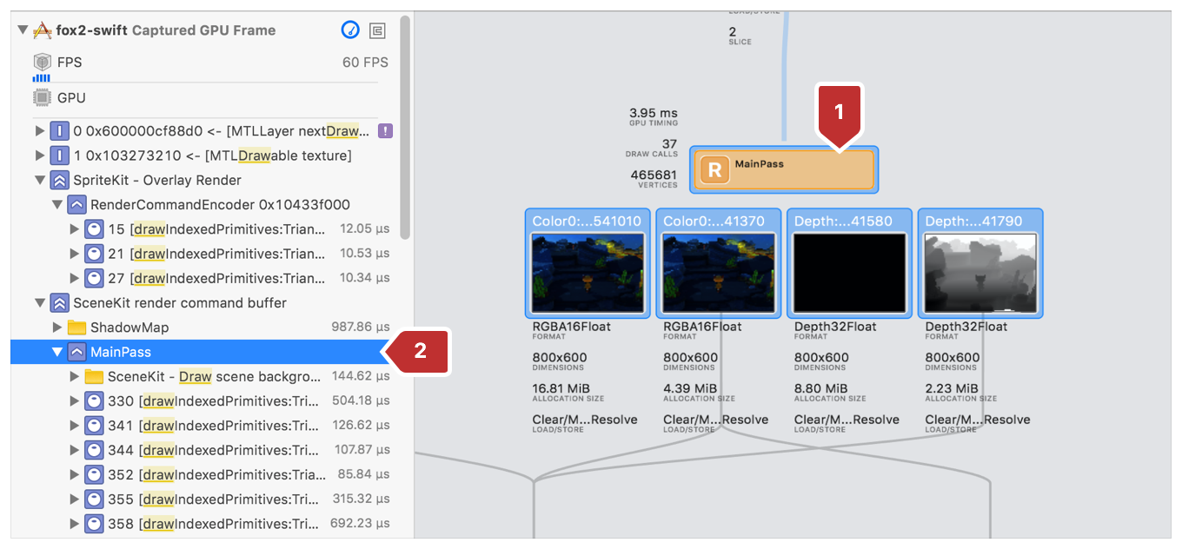Click the FPS cube icon
The height and width of the screenshot is (549, 1182).
coord(42,63)
